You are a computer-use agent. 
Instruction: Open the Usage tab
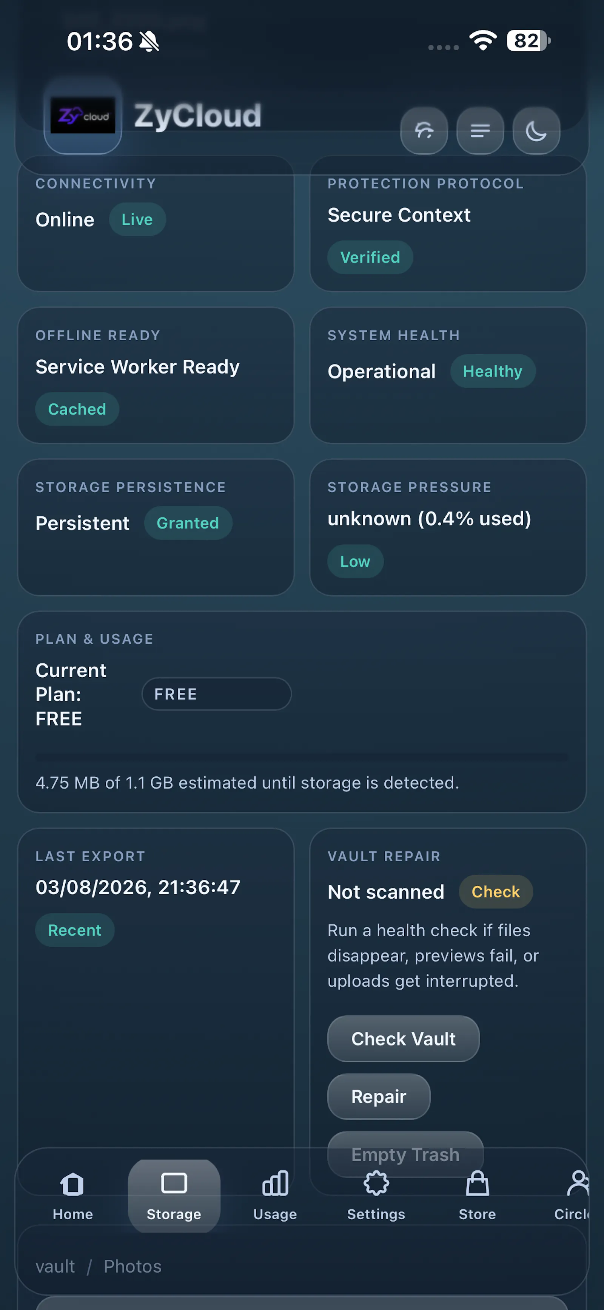coord(275,1196)
